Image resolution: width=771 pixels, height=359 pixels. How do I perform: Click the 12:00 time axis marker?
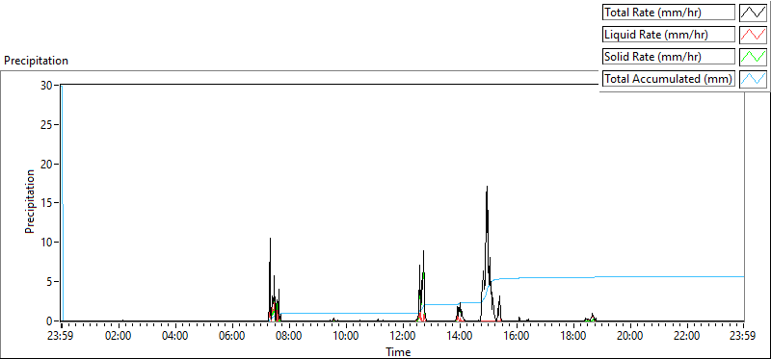coord(403,336)
